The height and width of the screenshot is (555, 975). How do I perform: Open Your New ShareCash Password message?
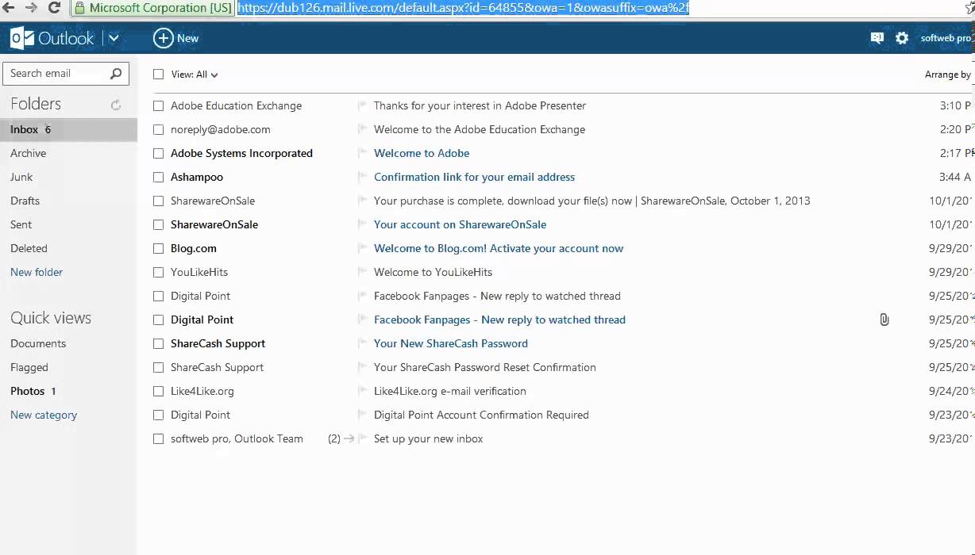click(451, 343)
